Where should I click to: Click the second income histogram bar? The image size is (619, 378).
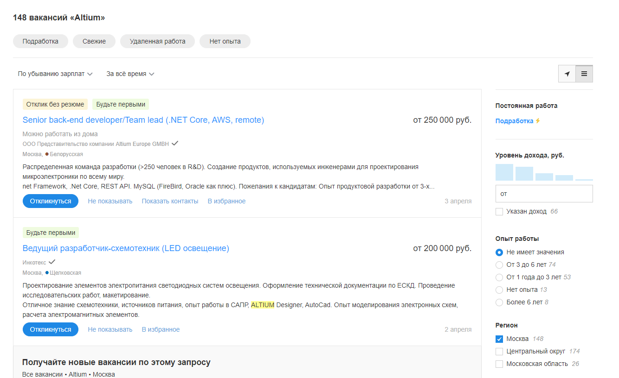pyautogui.click(x=524, y=174)
